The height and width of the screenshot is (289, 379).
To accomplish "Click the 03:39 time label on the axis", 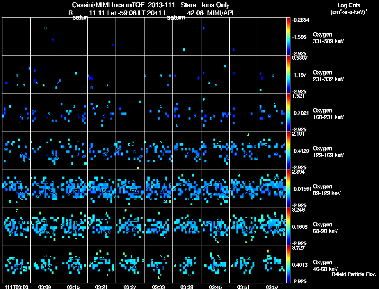I will 187,287.
